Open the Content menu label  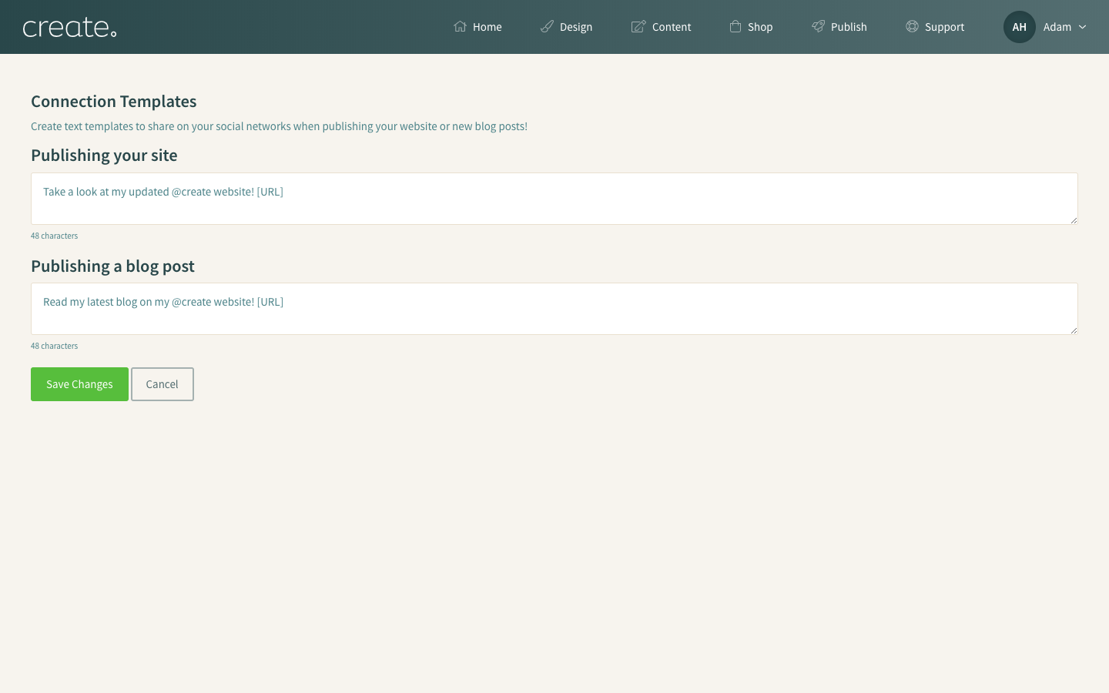coord(671,27)
